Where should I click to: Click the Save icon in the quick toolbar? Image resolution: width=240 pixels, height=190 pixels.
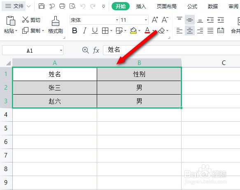[x=42, y=6]
